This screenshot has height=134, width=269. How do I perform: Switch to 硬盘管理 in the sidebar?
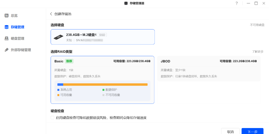[18, 38]
